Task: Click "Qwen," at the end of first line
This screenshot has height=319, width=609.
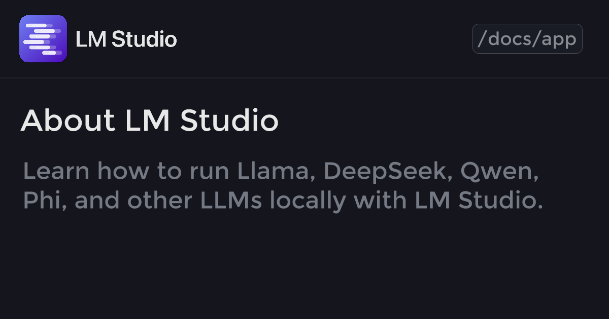Action: click(499, 171)
